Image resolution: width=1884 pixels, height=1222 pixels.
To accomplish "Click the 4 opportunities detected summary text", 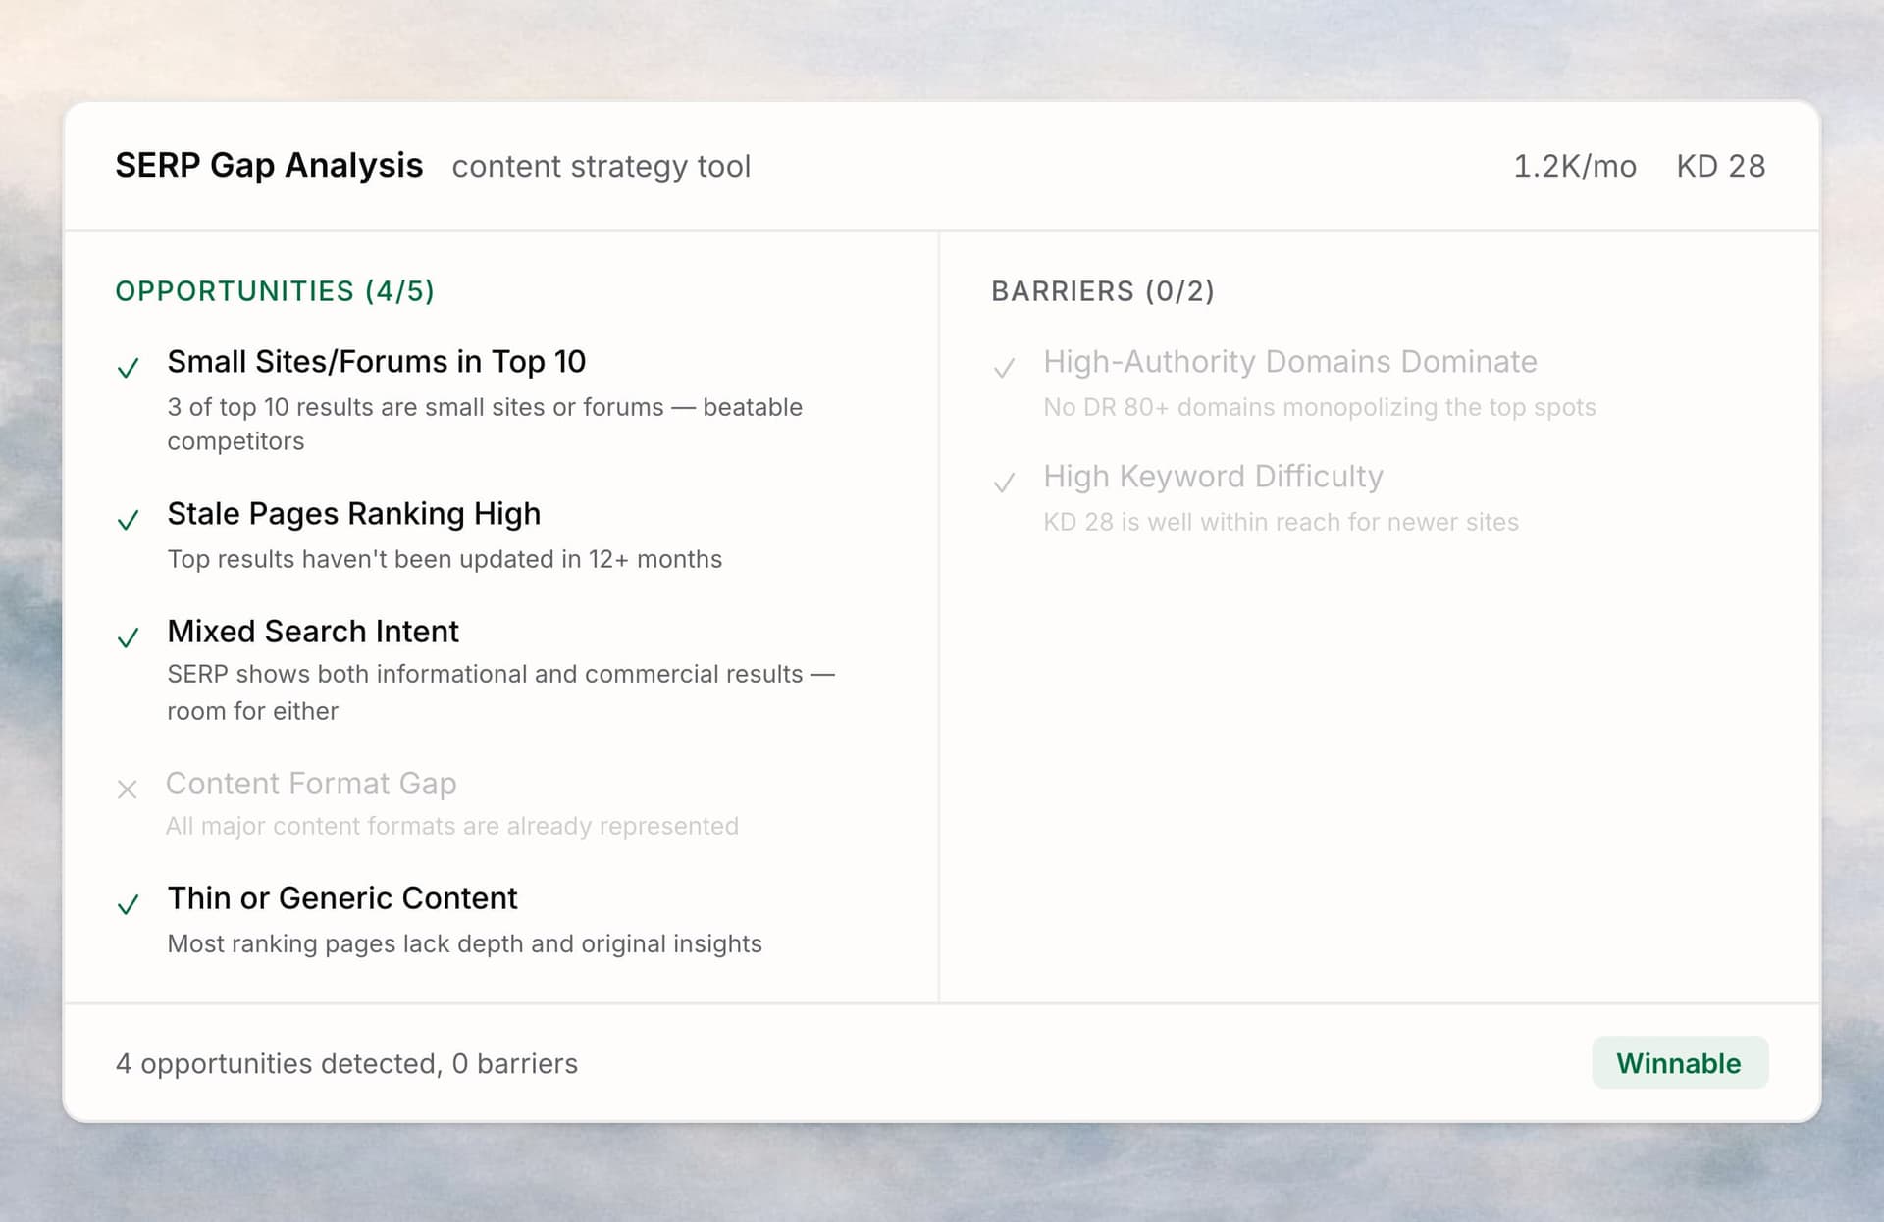I will 346,1062.
